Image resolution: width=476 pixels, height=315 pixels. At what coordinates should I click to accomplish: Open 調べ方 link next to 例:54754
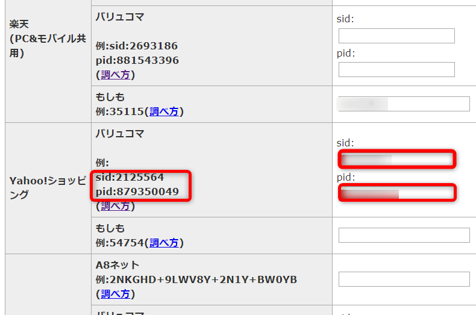(164, 243)
